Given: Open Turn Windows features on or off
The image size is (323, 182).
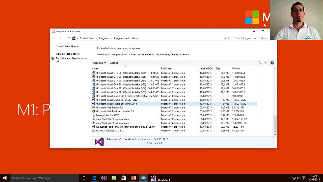Looking at the screenshot, I should pos(71,60).
